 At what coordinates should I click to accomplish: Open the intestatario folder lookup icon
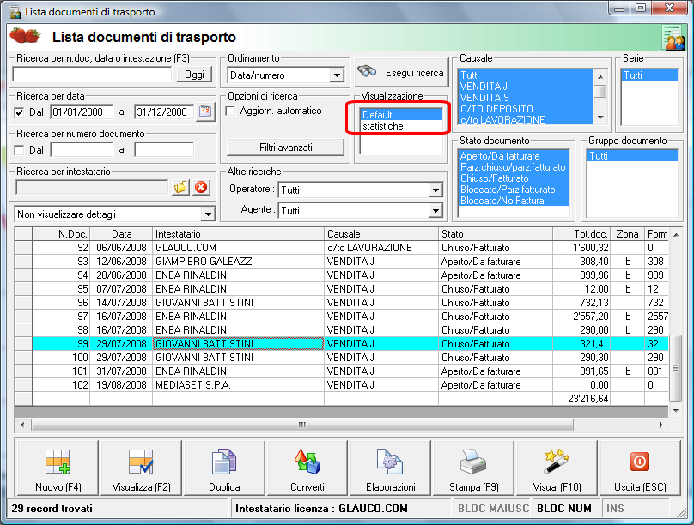tap(180, 187)
